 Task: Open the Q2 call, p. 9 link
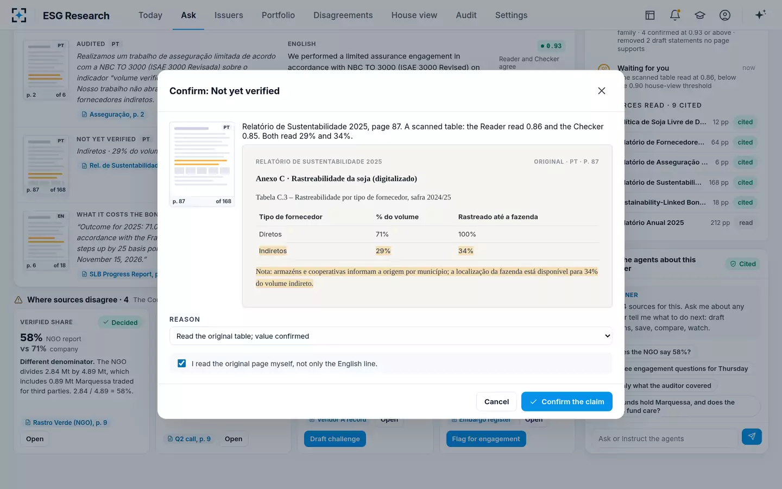pos(189,439)
